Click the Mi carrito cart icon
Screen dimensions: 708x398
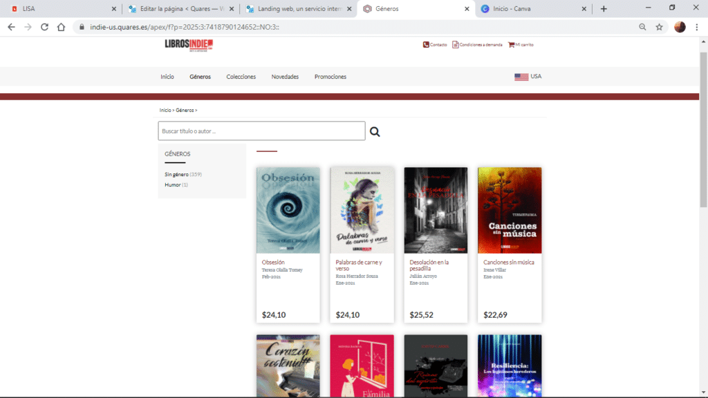tap(511, 45)
